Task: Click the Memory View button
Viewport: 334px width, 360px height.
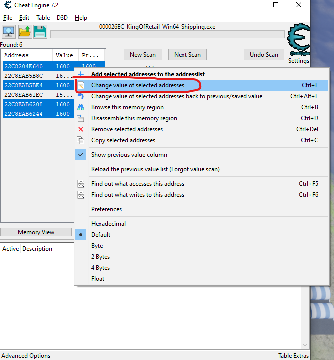Action: [36, 232]
